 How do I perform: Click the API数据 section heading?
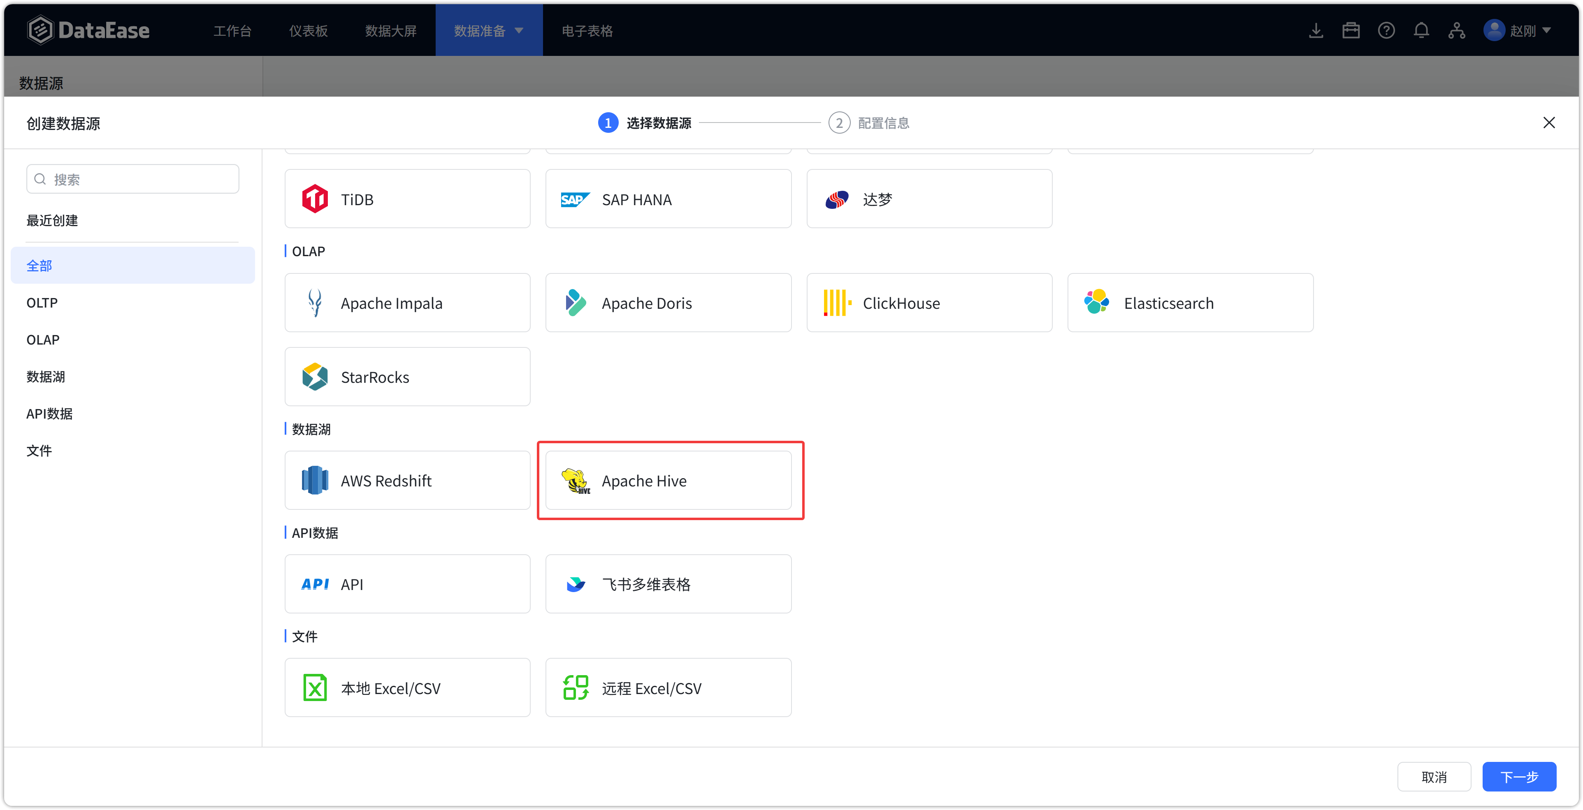click(315, 532)
